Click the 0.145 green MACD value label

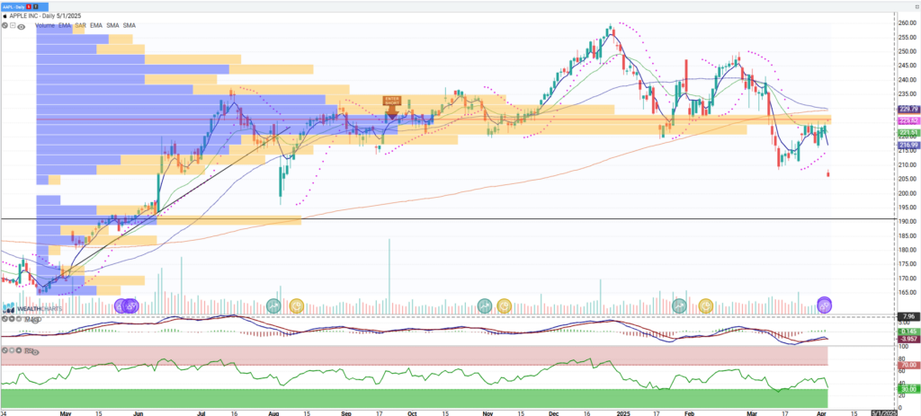point(908,332)
